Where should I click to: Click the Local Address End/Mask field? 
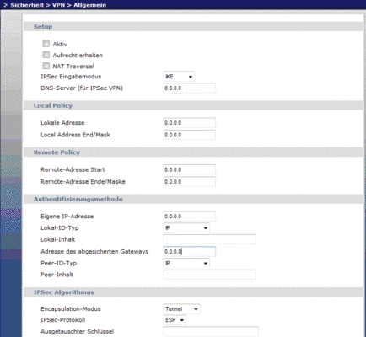click(x=190, y=135)
